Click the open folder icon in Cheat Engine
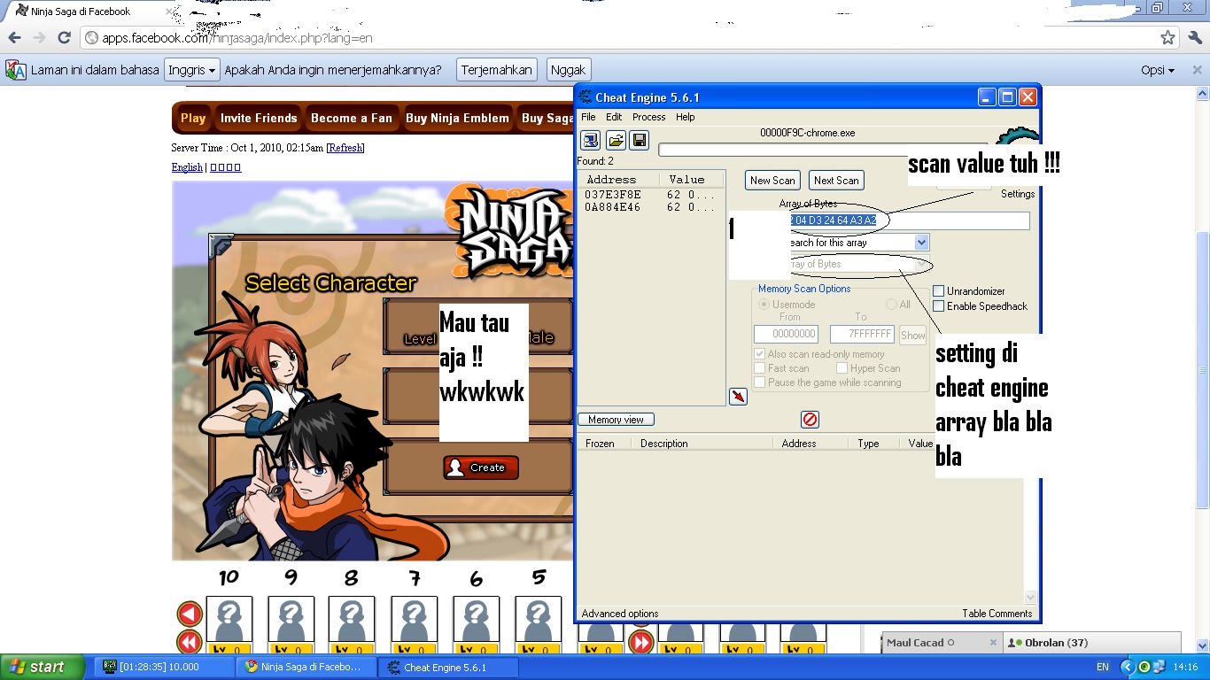This screenshot has width=1210, height=680. click(616, 140)
